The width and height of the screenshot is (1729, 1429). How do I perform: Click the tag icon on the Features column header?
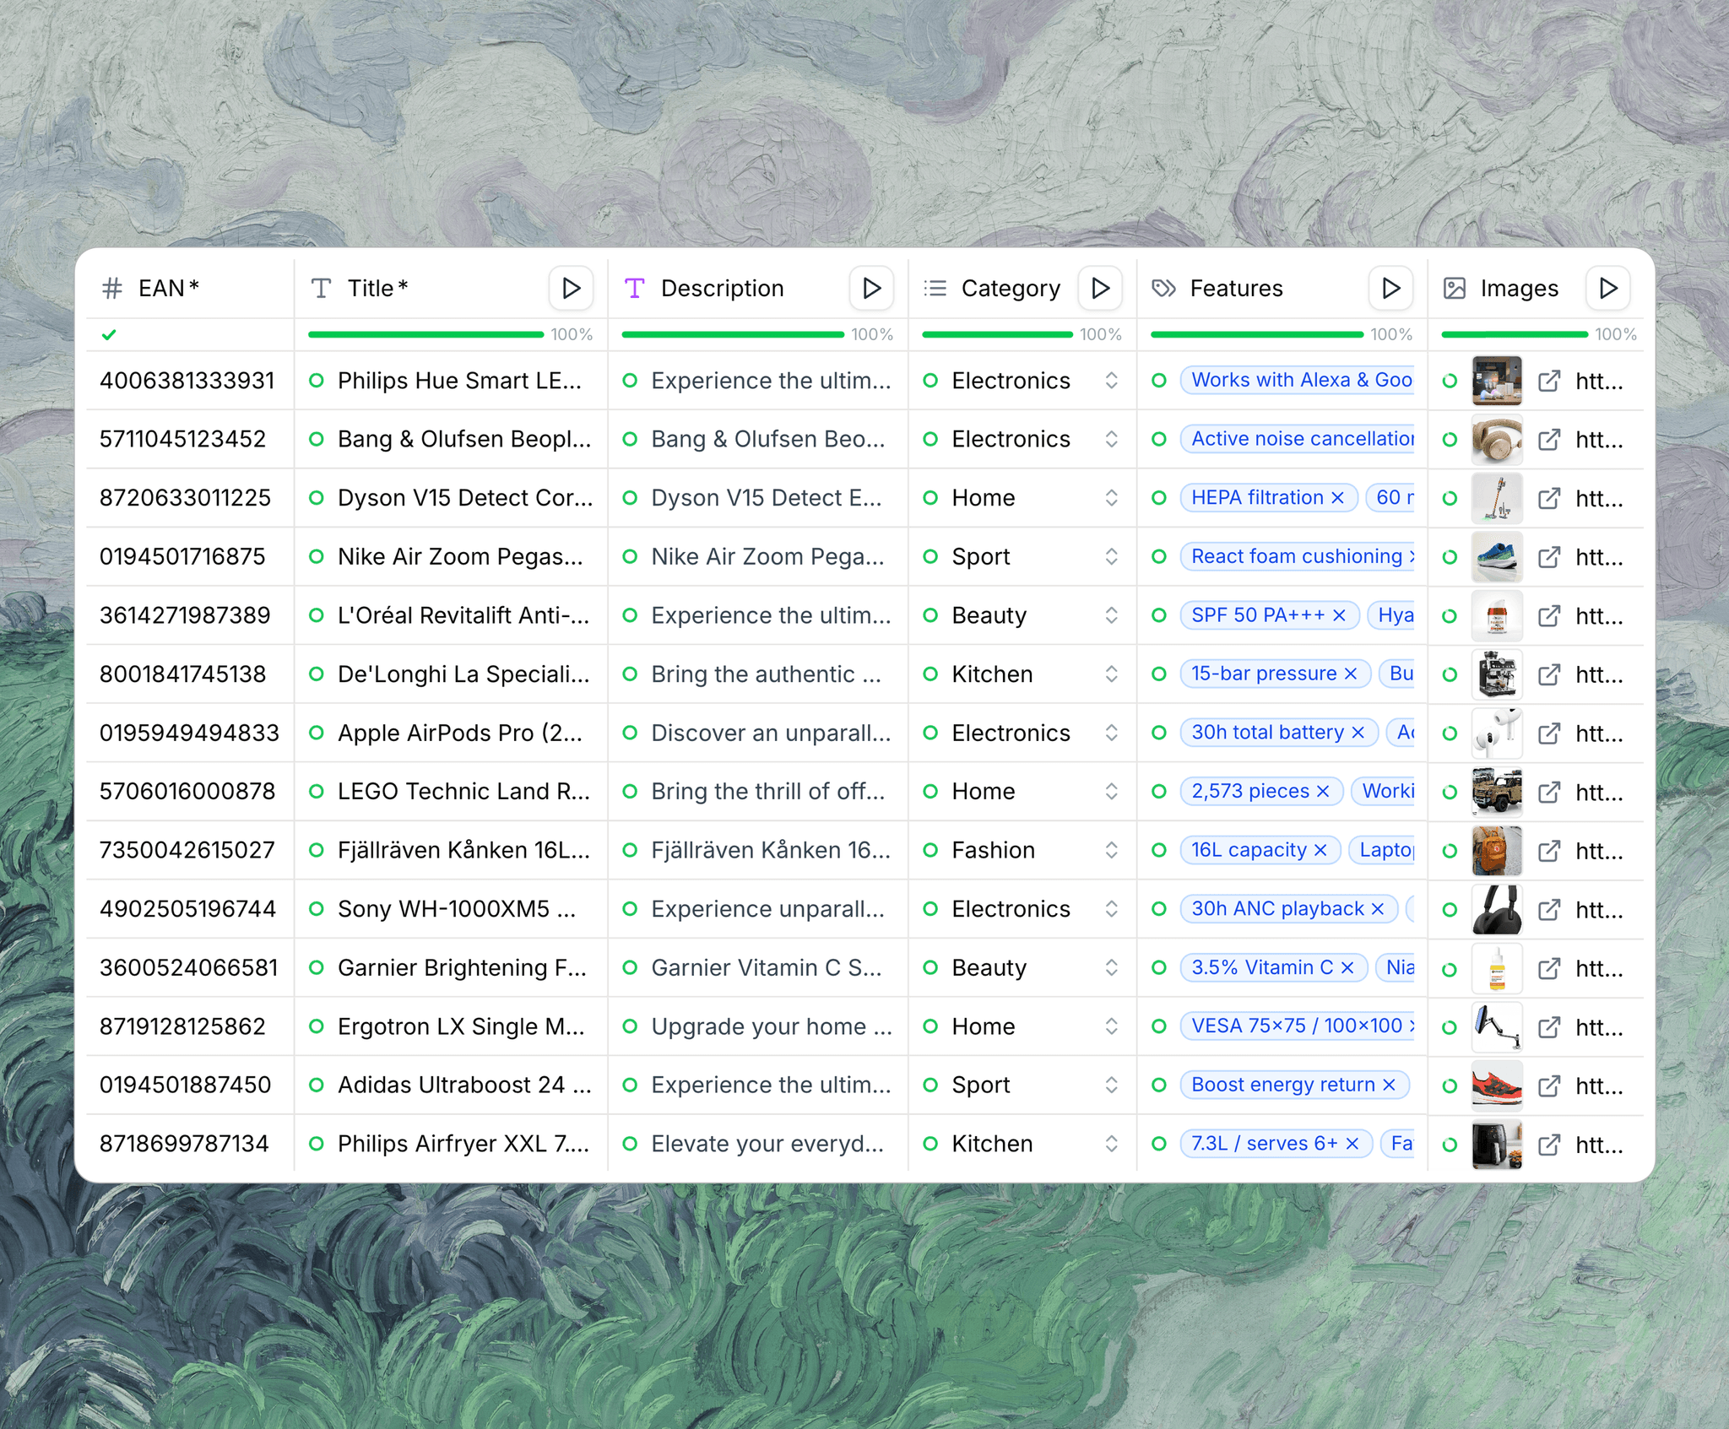[1163, 288]
